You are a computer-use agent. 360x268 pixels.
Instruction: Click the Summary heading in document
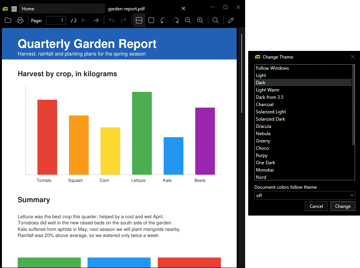[34, 199]
